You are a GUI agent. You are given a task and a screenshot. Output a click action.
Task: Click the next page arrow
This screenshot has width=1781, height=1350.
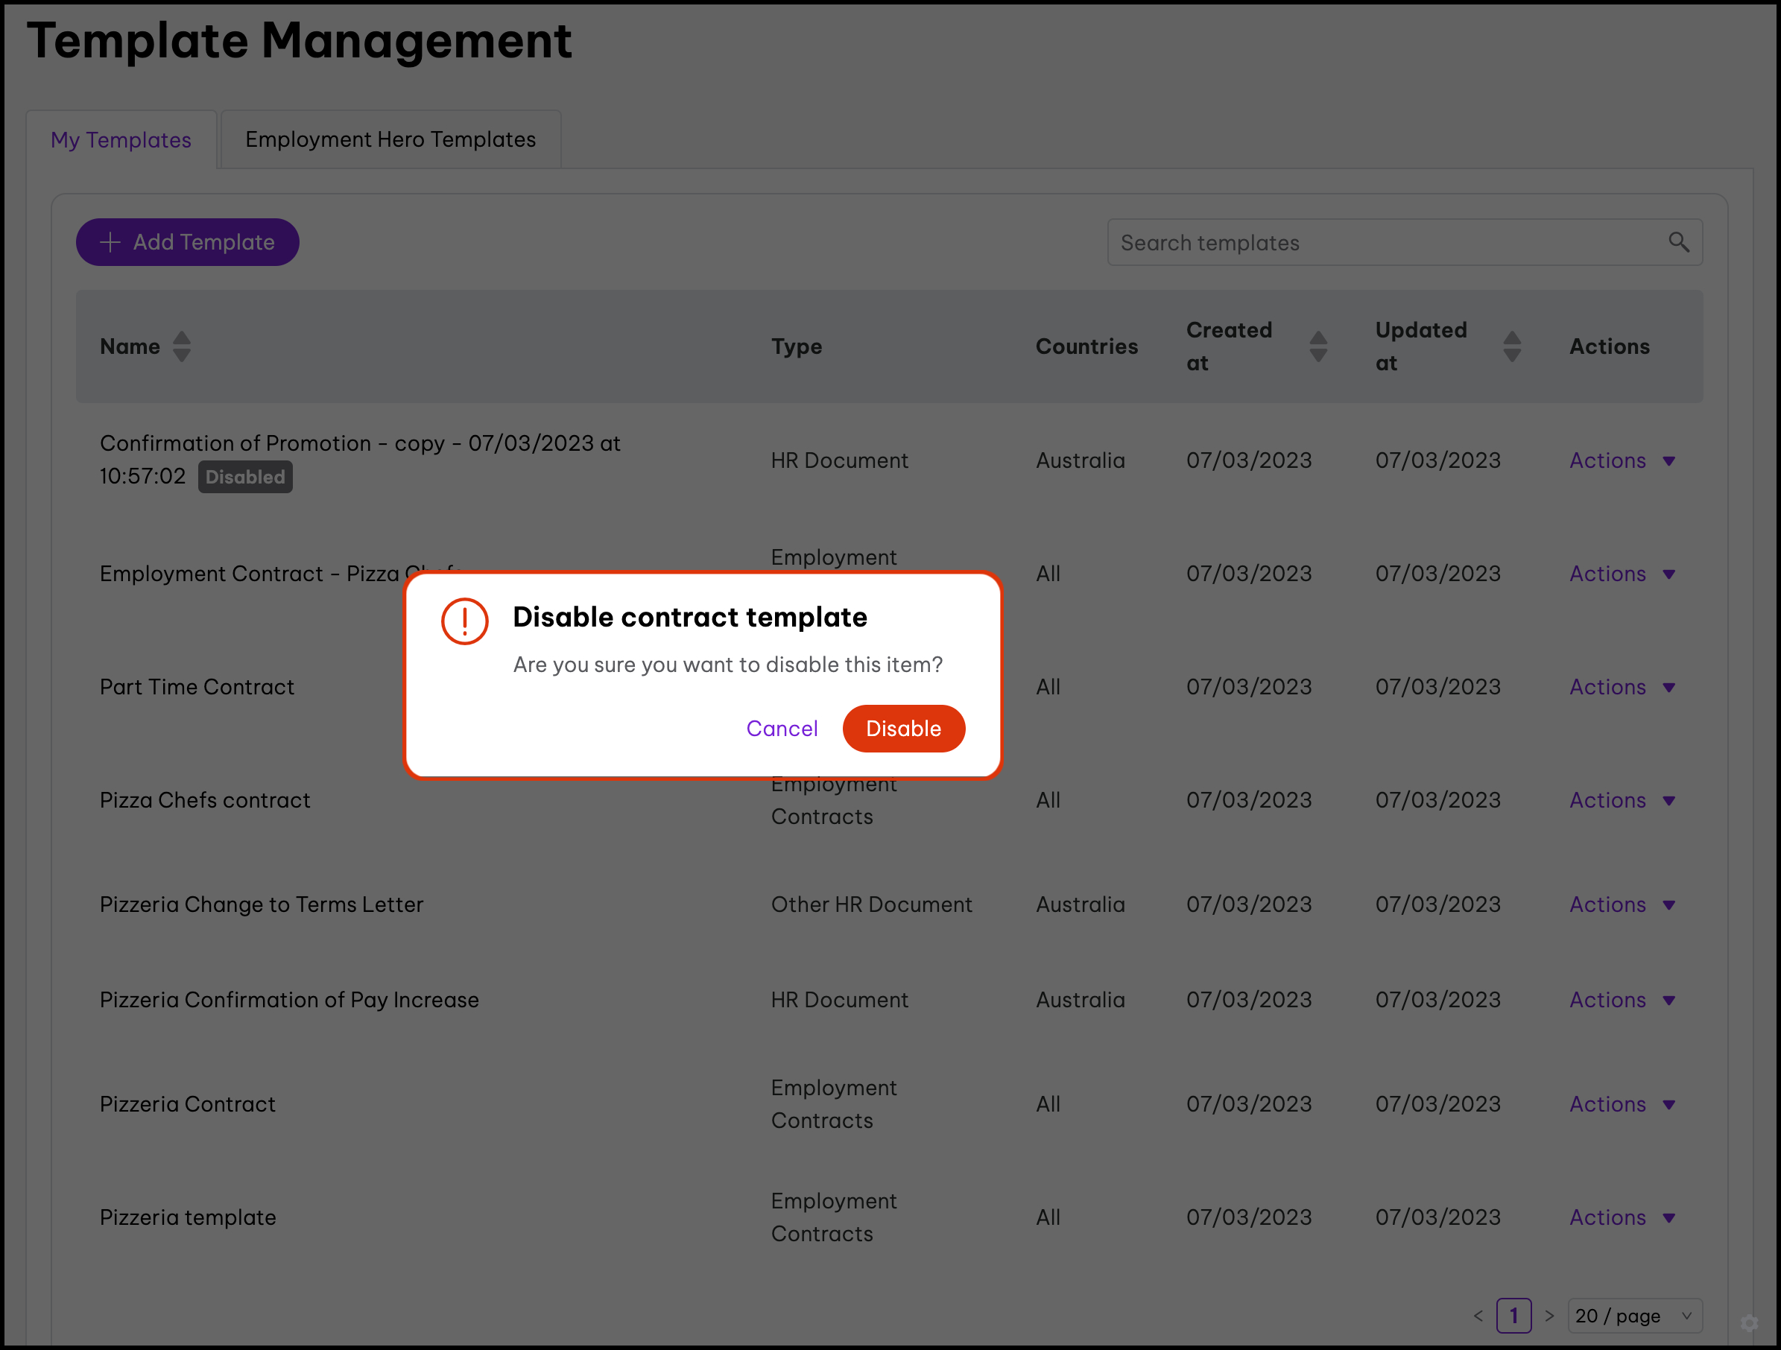pyautogui.click(x=1549, y=1316)
